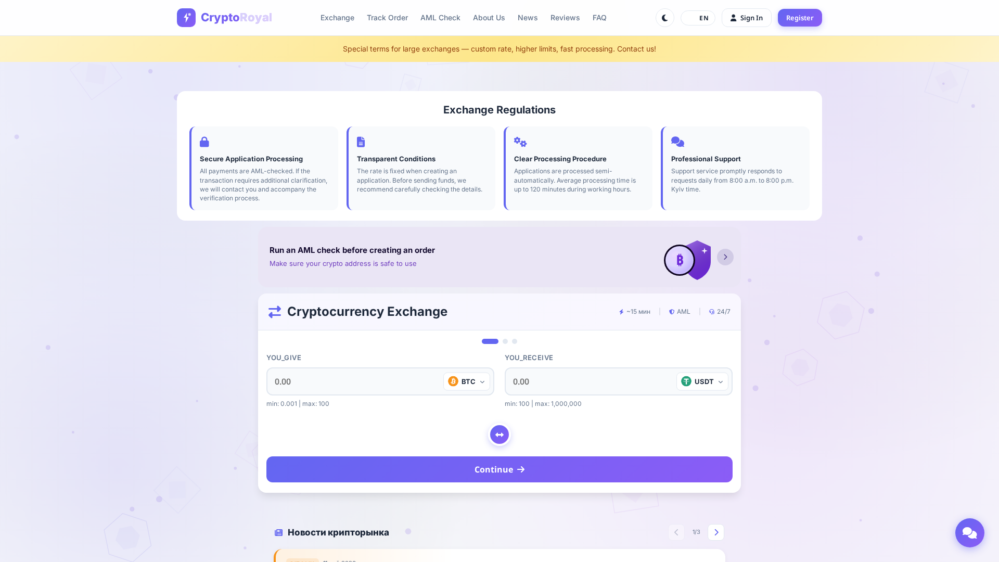
Task: Open the EN language selector
Action: click(698, 18)
